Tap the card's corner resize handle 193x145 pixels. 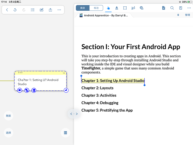66,90
